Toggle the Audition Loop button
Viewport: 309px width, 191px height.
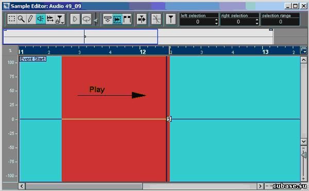[x=87, y=19]
